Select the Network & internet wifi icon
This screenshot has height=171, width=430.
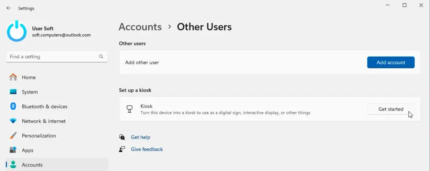click(13, 121)
